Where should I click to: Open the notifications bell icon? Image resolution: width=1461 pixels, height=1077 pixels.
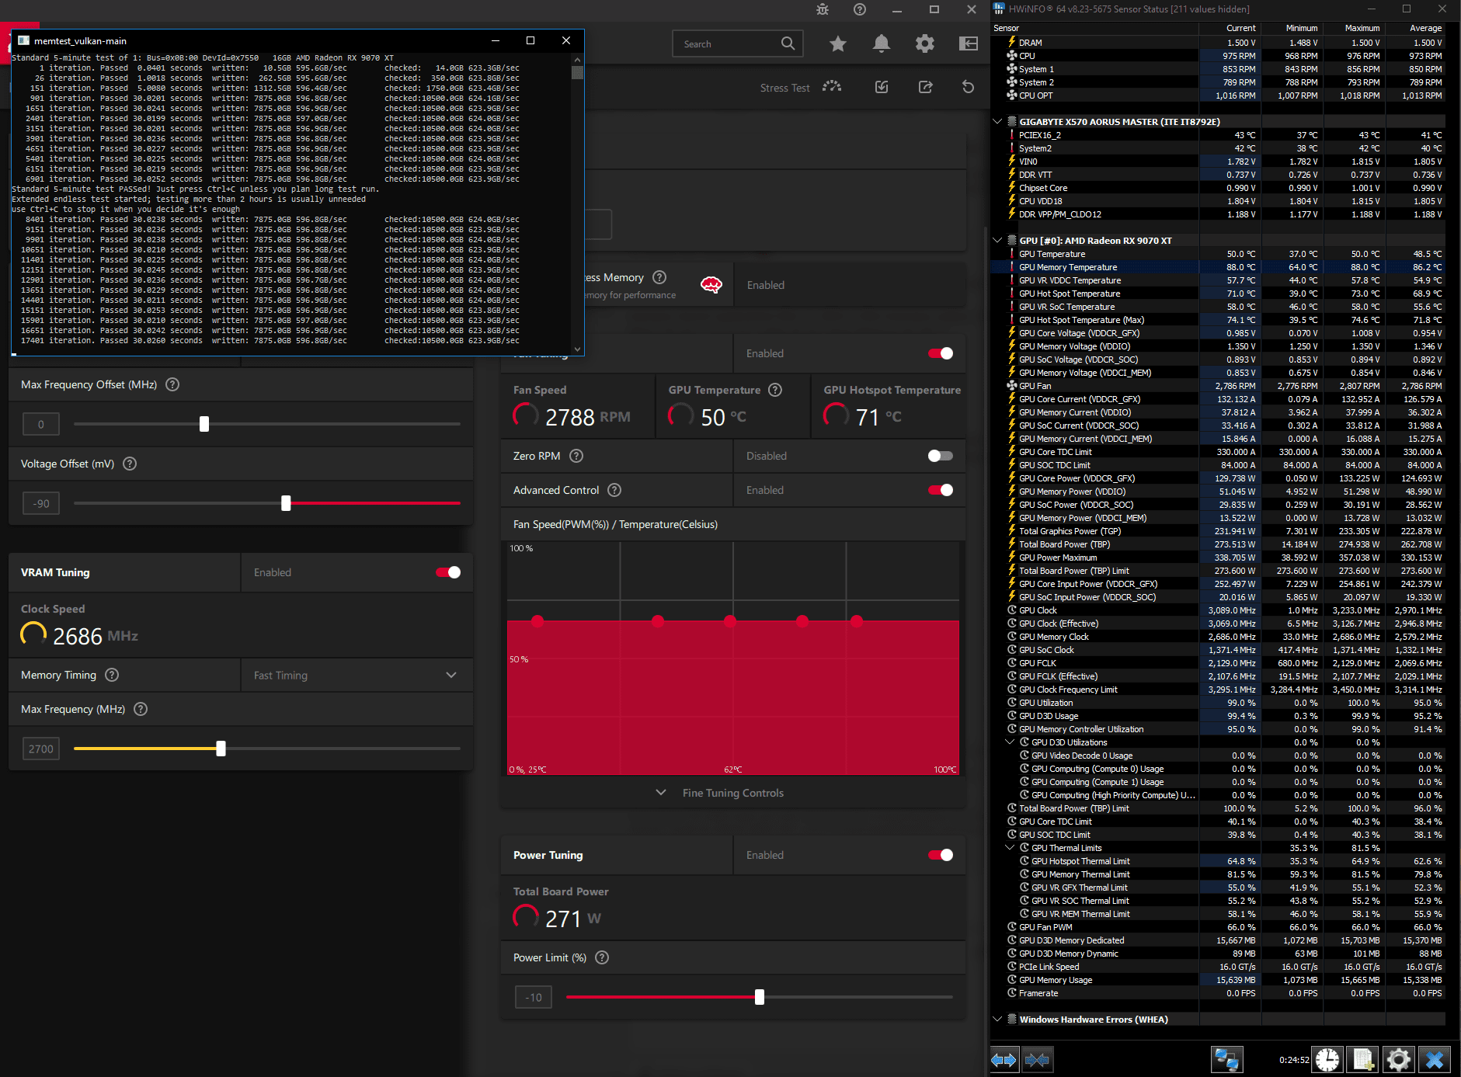(881, 44)
